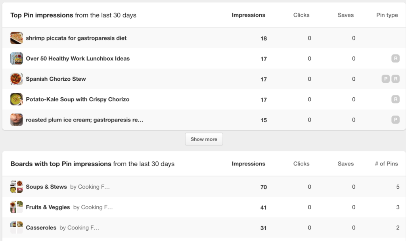Click the Fruits & Veggies board icon

(16, 207)
